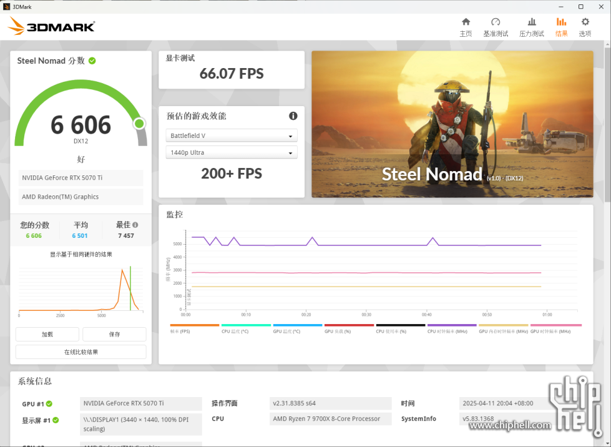611x447 pixels.
Task: Click the AMD Radeon(TM) Graphics entry
Action: point(81,197)
